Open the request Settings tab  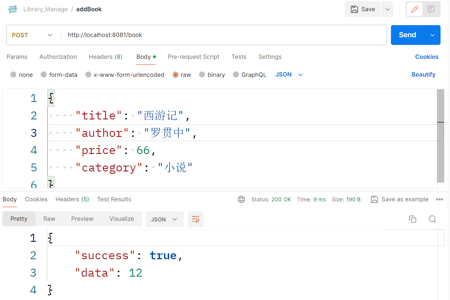[270, 57]
